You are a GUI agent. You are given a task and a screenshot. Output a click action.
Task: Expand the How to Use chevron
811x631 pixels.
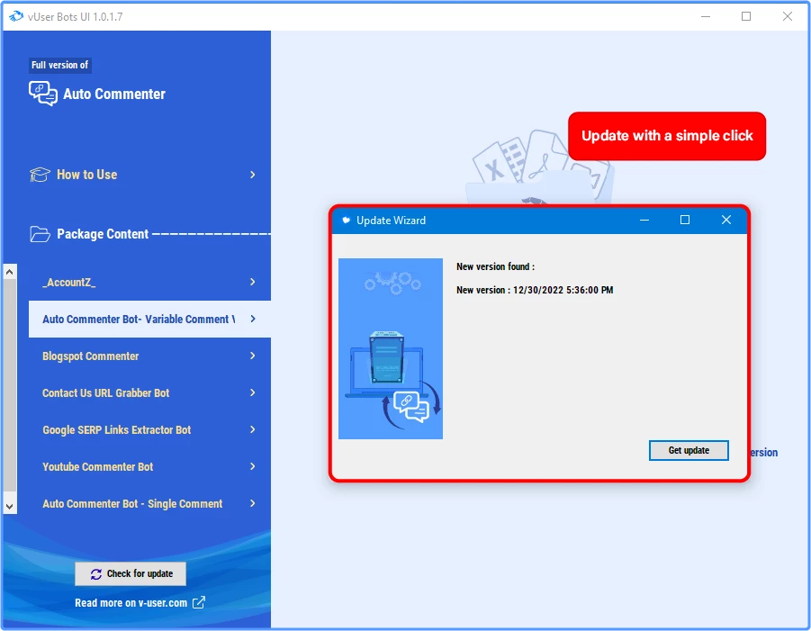point(252,175)
